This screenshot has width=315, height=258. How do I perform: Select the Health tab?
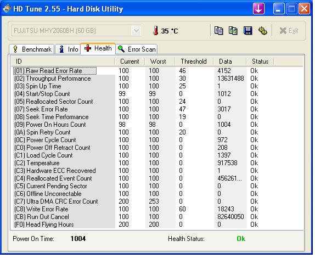[98, 48]
